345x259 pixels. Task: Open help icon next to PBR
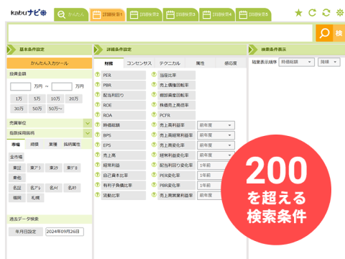click(97, 85)
